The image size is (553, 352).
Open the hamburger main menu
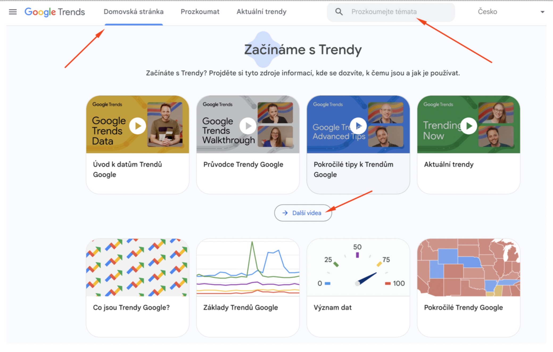13,12
